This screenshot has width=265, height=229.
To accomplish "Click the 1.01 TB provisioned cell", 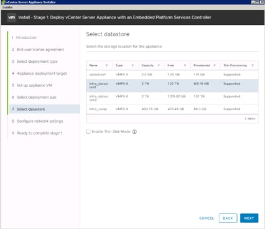I will [x=199, y=96].
